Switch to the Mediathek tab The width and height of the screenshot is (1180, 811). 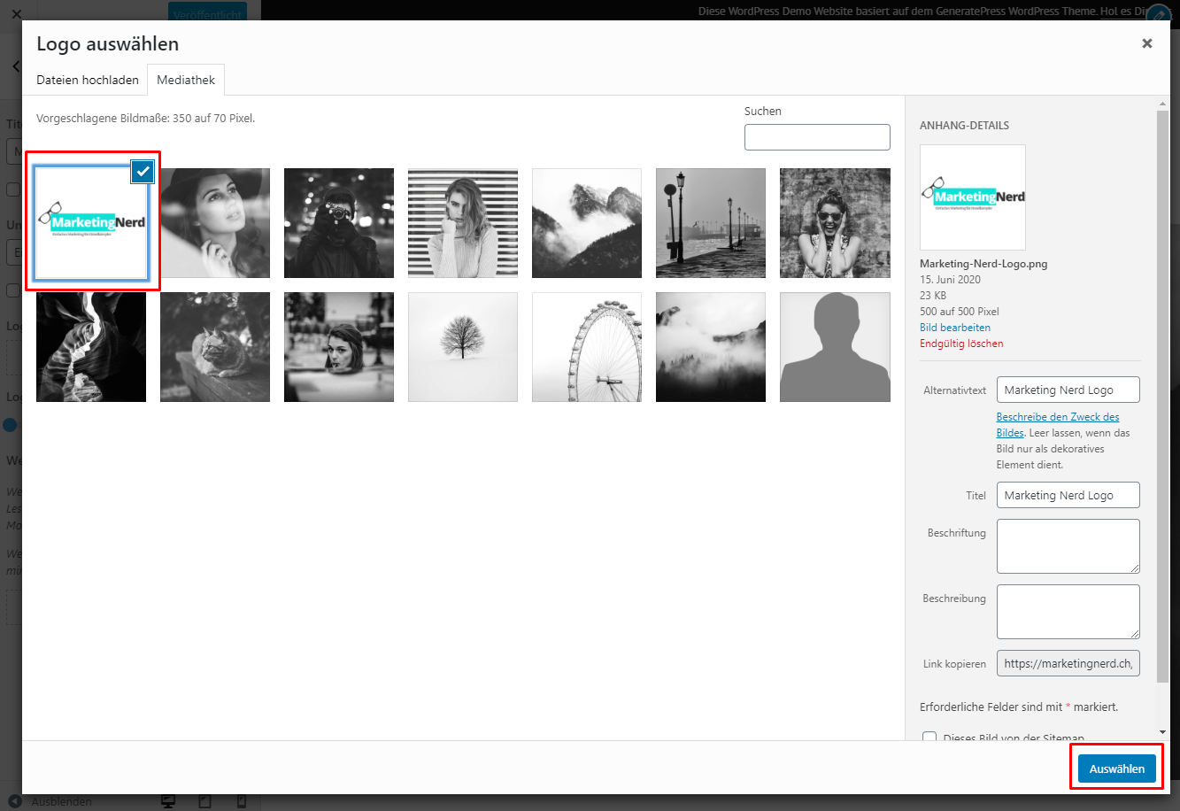click(186, 80)
